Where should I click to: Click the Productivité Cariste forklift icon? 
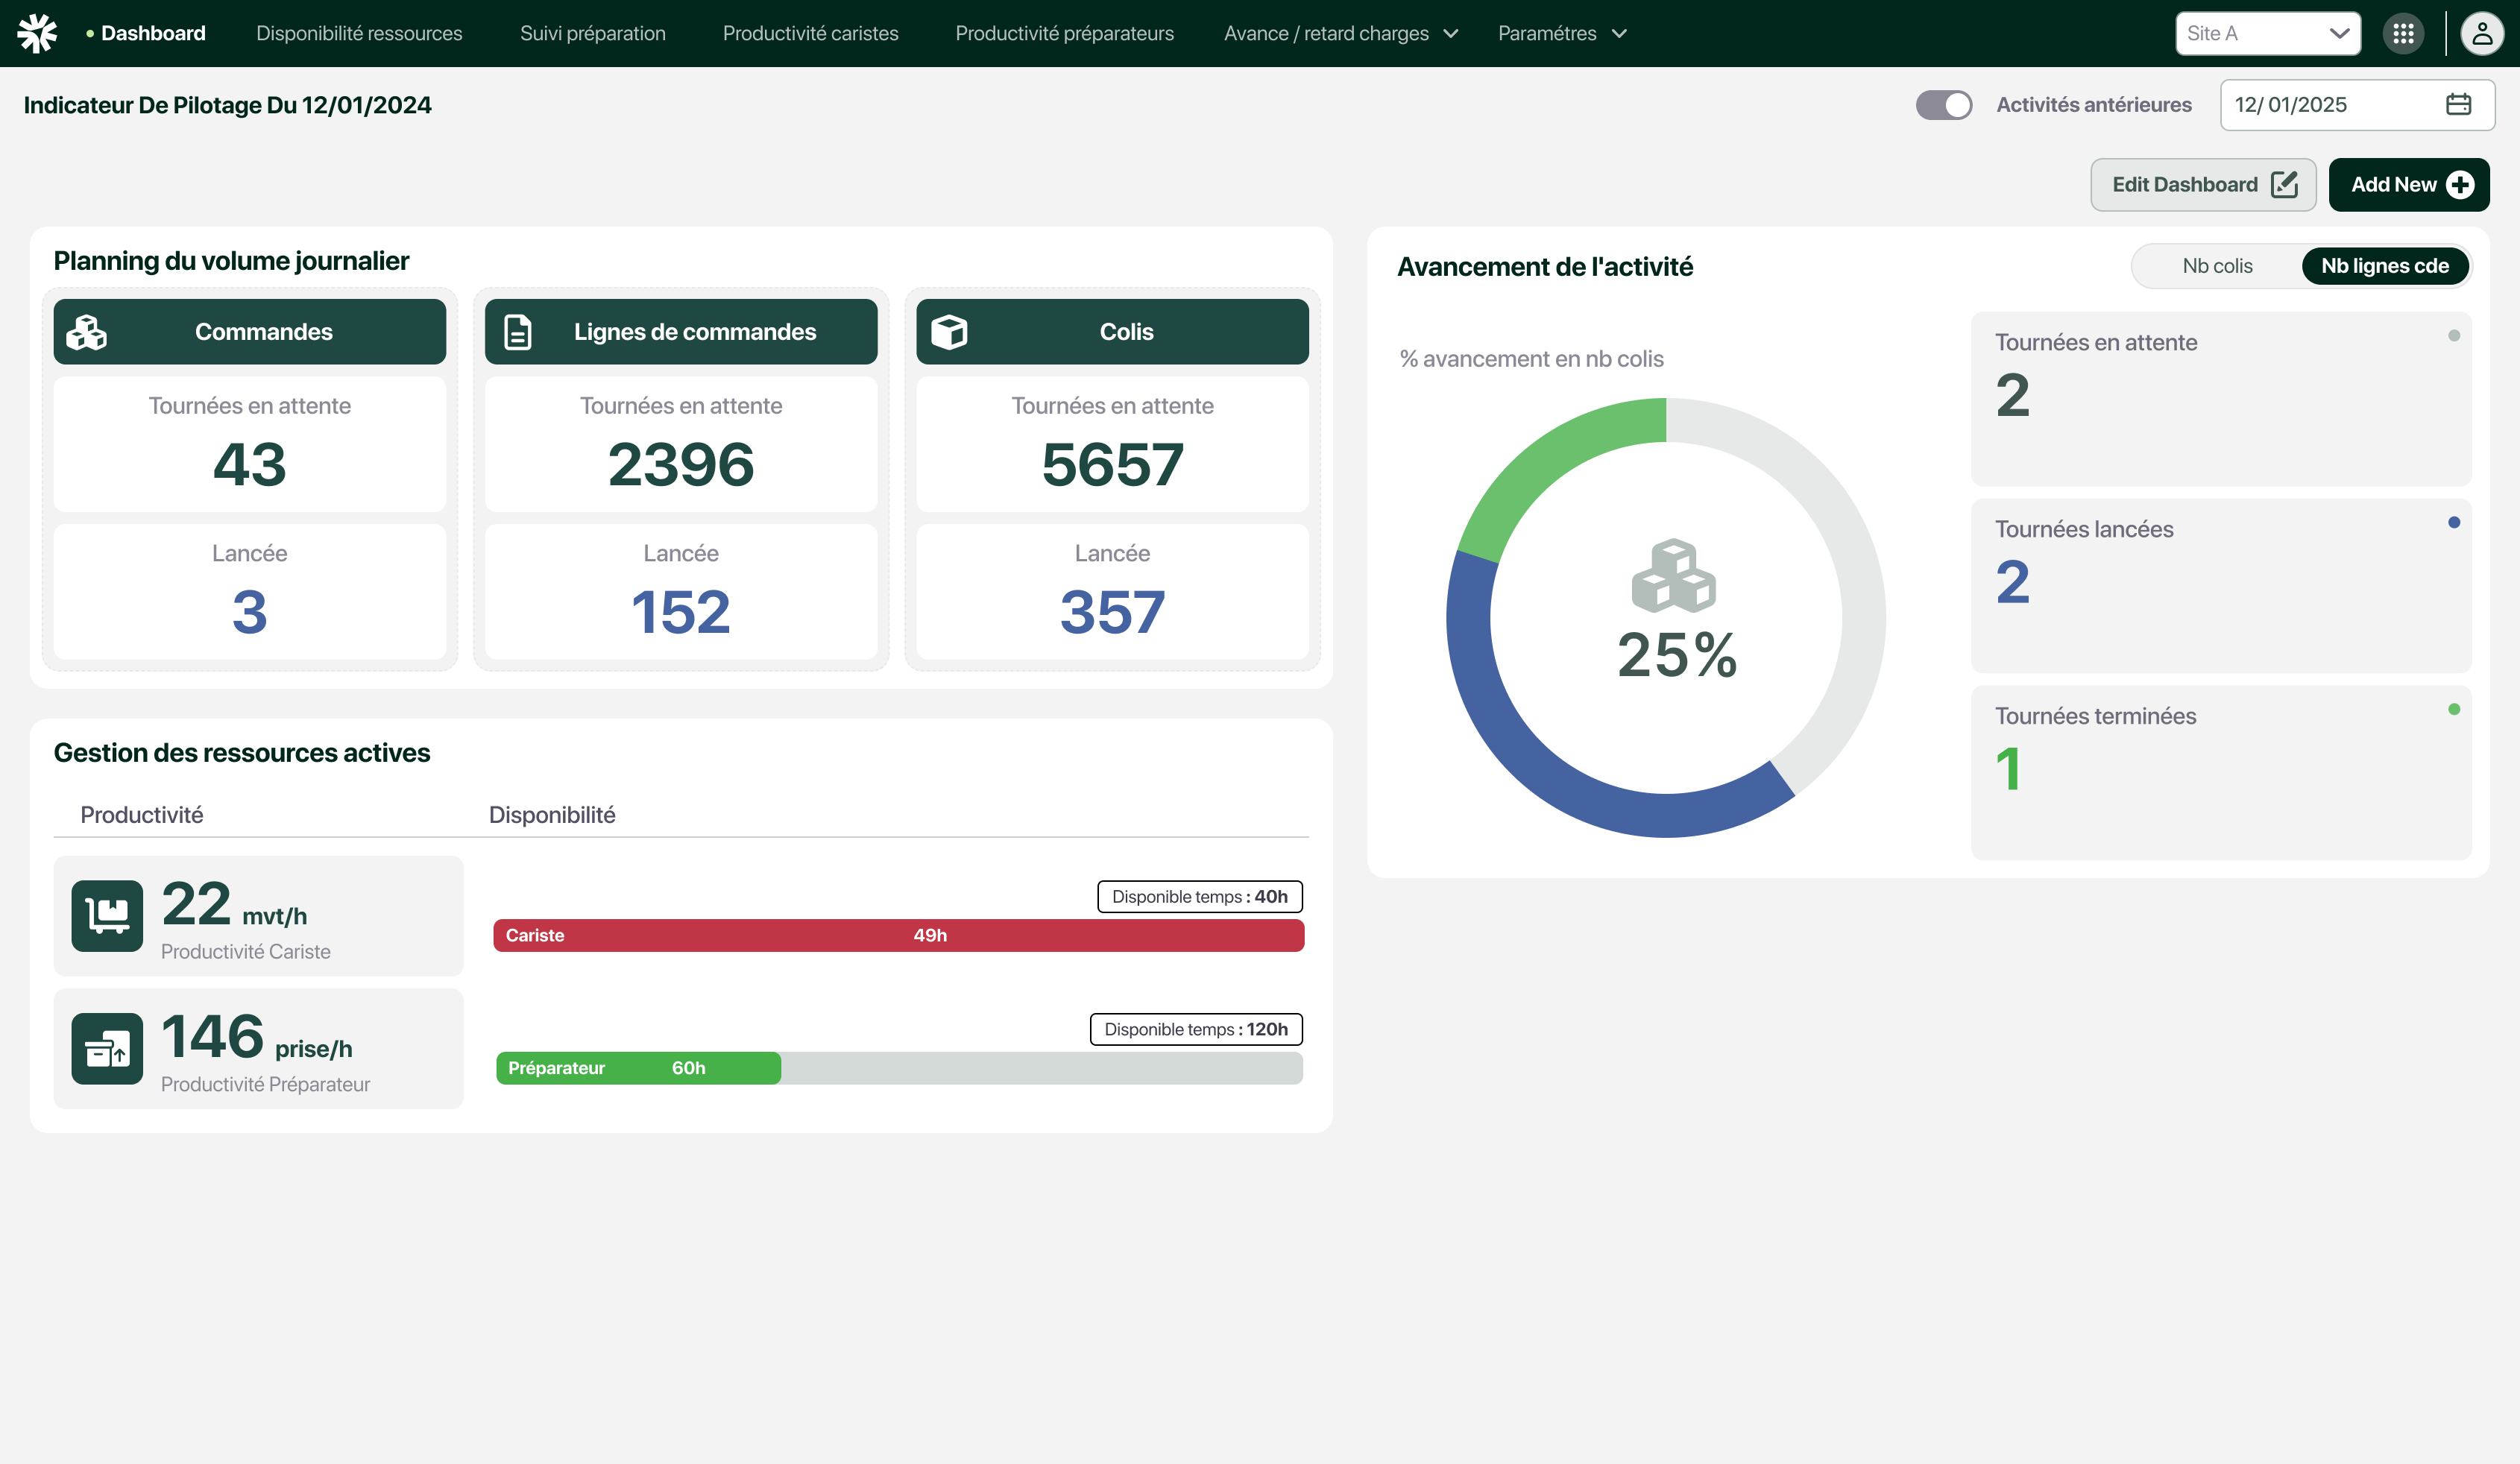tap(107, 915)
